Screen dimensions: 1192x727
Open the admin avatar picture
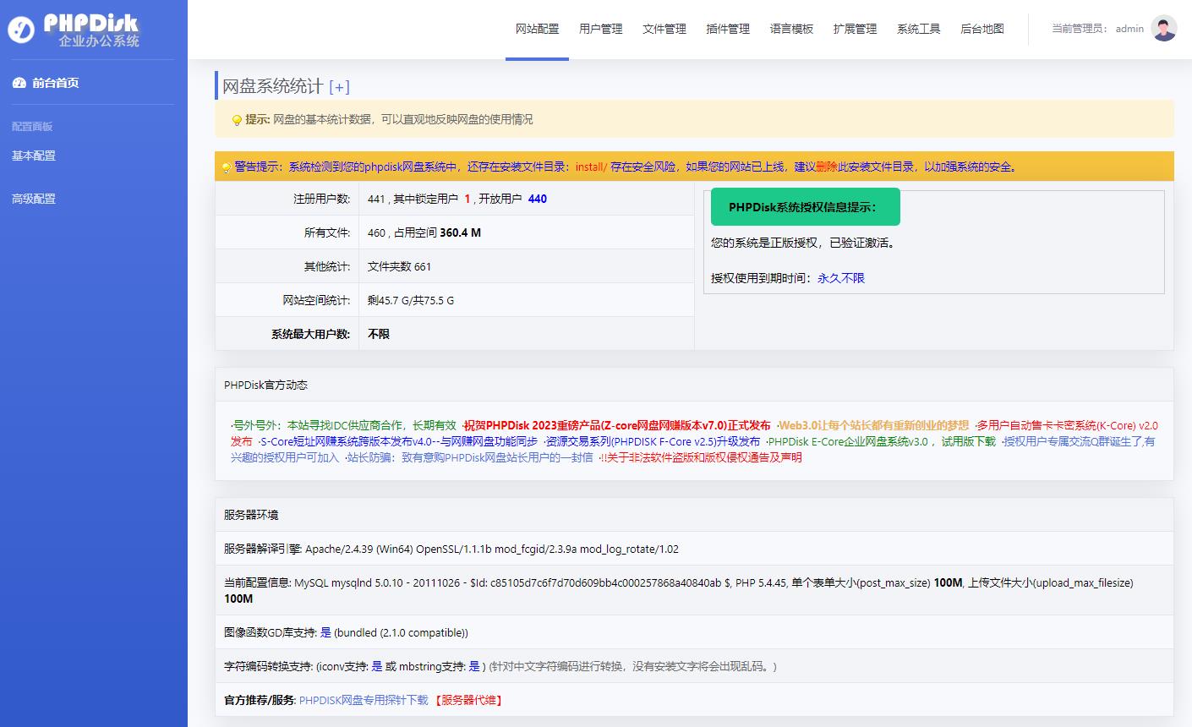click(1164, 28)
